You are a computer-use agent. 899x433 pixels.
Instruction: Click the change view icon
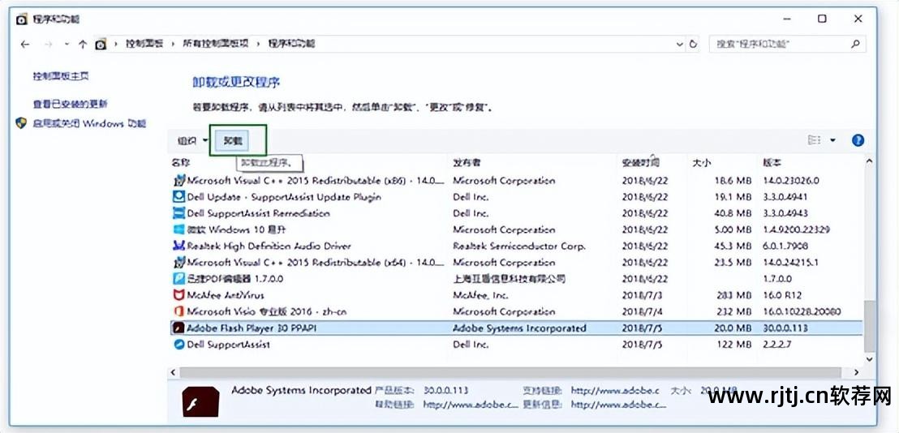(x=814, y=140)
